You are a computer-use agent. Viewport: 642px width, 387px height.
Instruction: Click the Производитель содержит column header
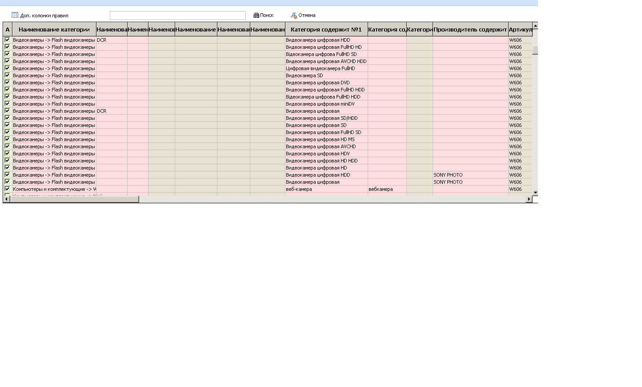470,29
